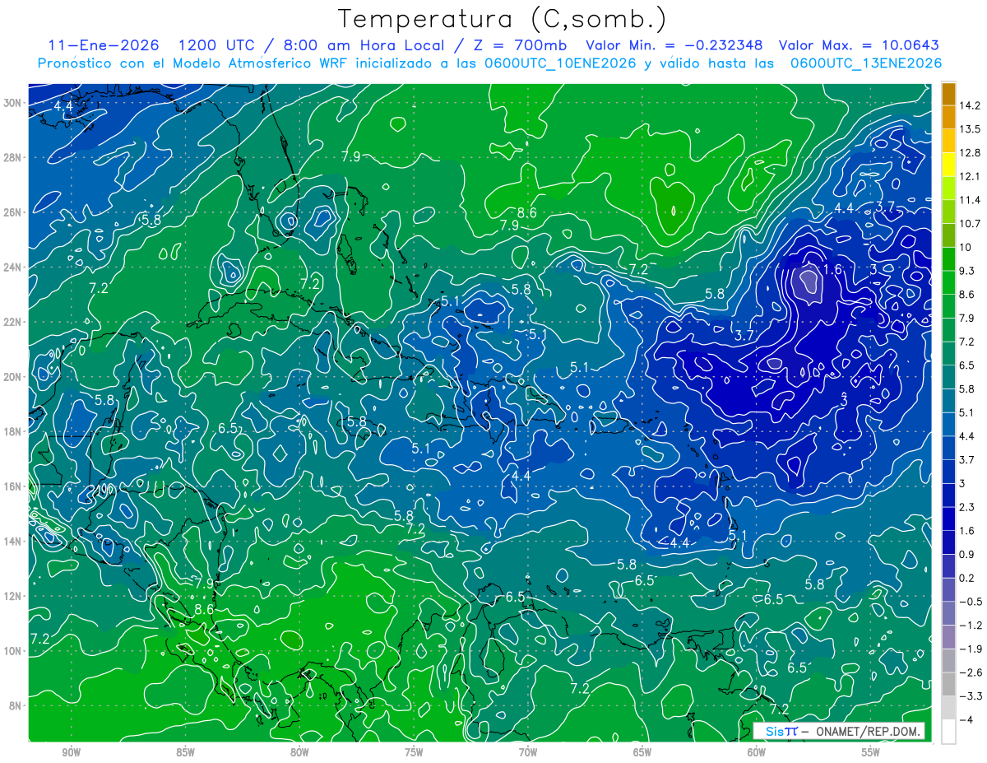Image resolution: width=987 pixels, height=763 pixels.
Task: Click the yellow legend swatch between 12.8 and 12.1
Action: (949, 165)
